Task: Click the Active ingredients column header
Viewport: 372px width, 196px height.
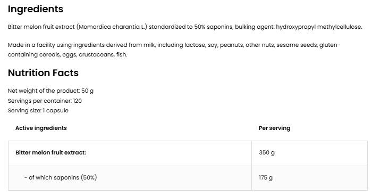Action: point(41,128)
